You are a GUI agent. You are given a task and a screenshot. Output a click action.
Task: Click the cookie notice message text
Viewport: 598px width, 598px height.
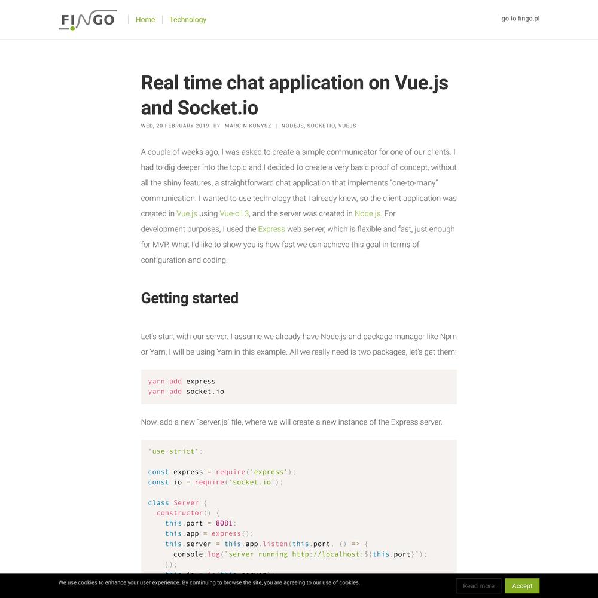point(209,582)
